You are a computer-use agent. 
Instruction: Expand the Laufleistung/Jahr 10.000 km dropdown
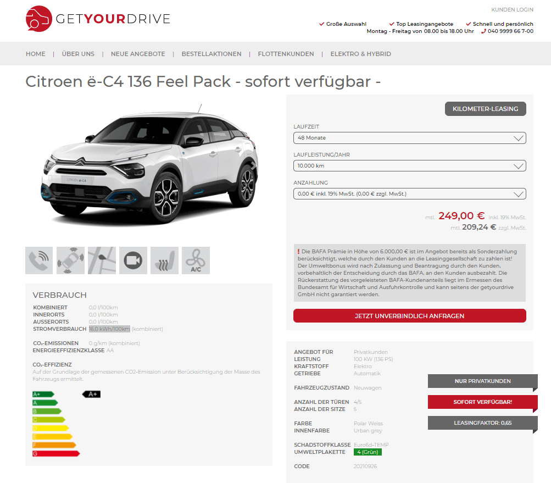(x=410, y=166)
